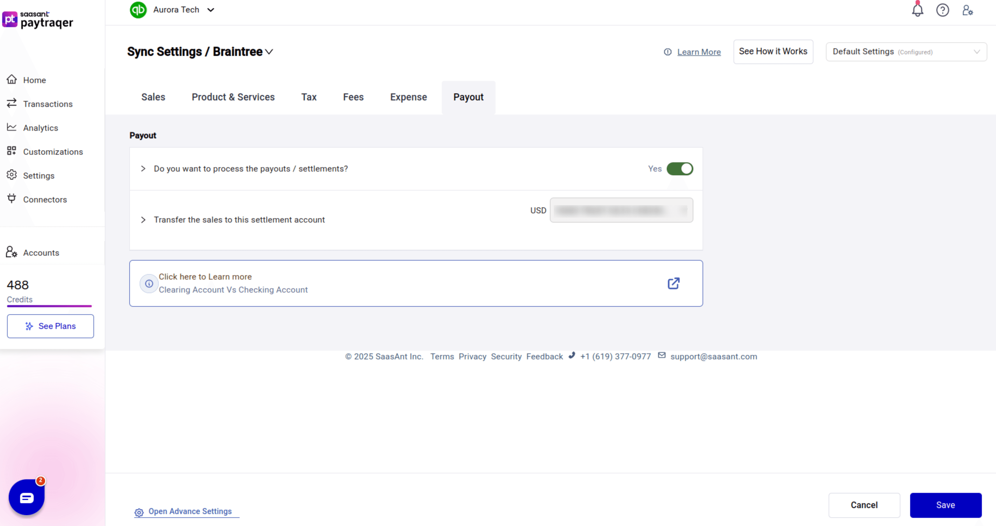
Task: Click the help question mark icon
Action: tap(943, 10)
